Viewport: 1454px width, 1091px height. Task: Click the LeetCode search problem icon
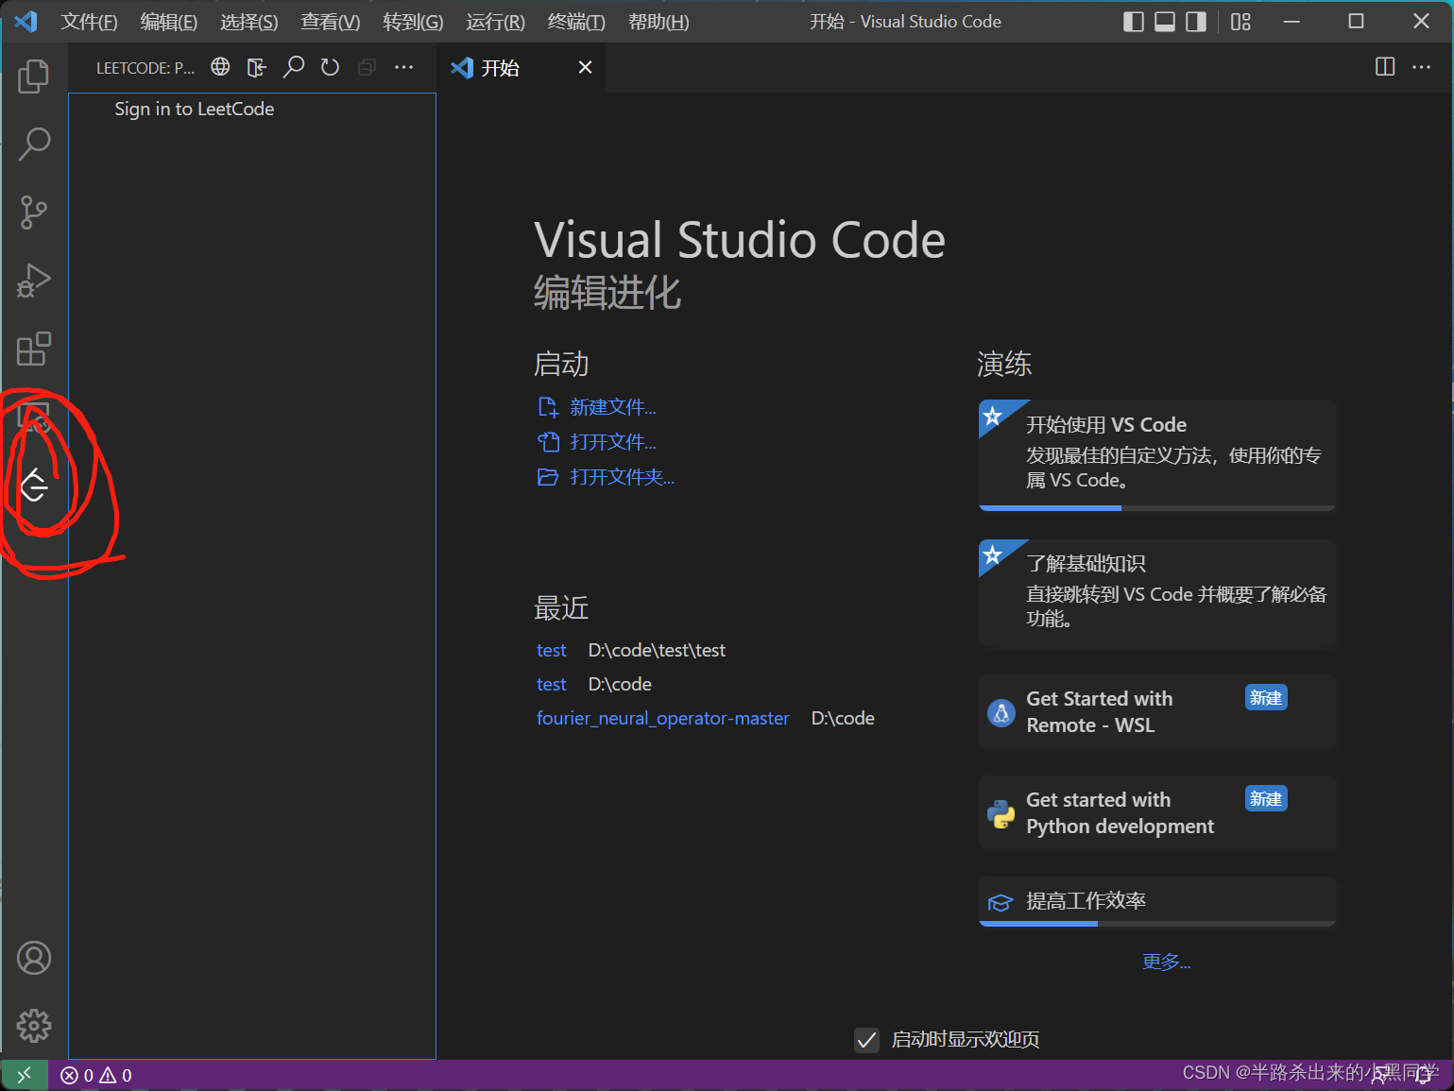tap(294, 67)
